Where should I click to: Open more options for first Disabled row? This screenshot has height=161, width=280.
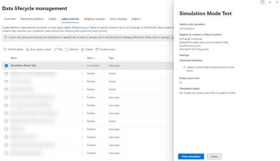(x=82, y=129)
